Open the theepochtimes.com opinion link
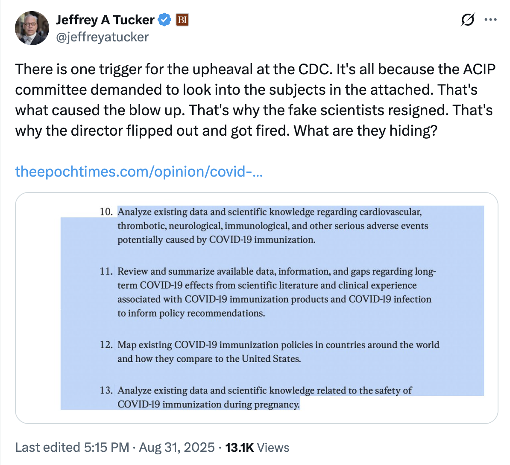This screenshot has height=465, width=510. (139, 171)
